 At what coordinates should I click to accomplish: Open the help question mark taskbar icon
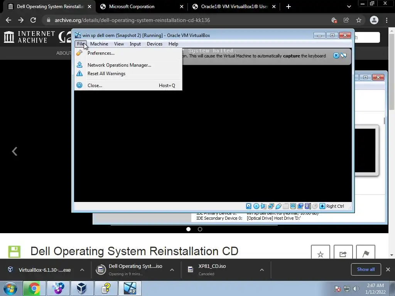pos(106,288)
